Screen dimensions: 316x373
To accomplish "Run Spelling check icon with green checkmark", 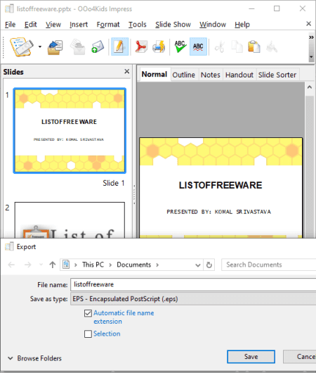I will pyautogui.click(x=180, y=46).
